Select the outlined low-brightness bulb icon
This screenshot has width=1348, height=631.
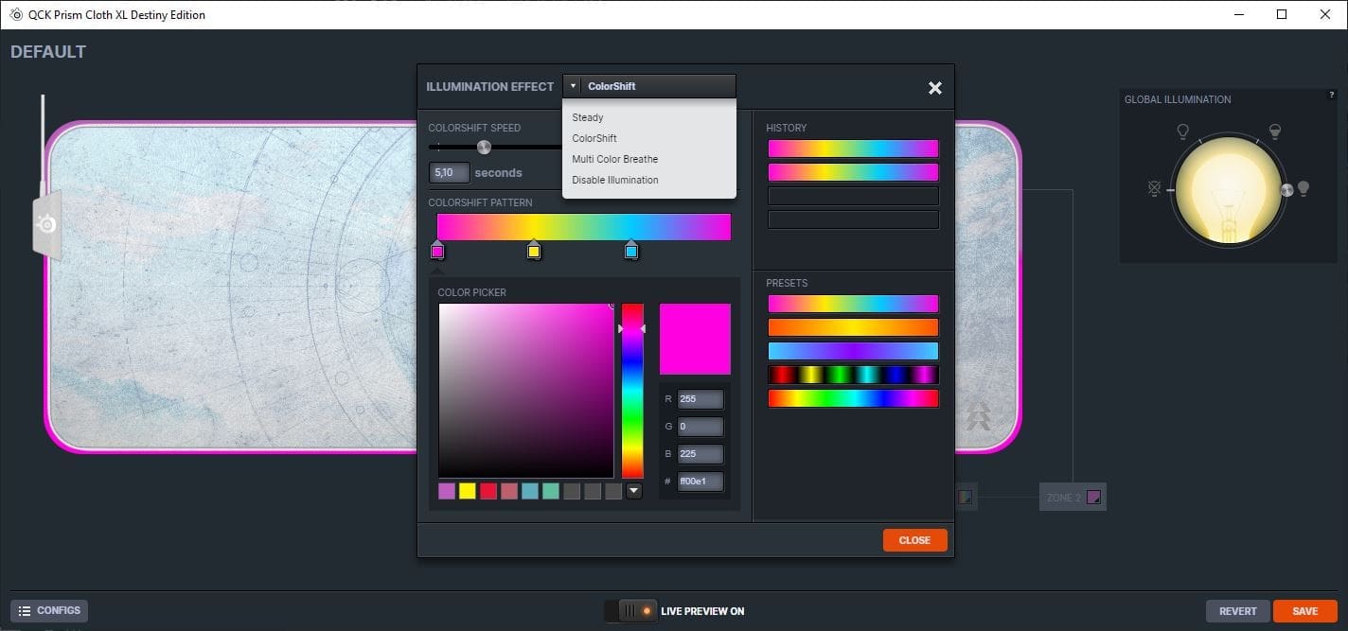coord(1182,131)
